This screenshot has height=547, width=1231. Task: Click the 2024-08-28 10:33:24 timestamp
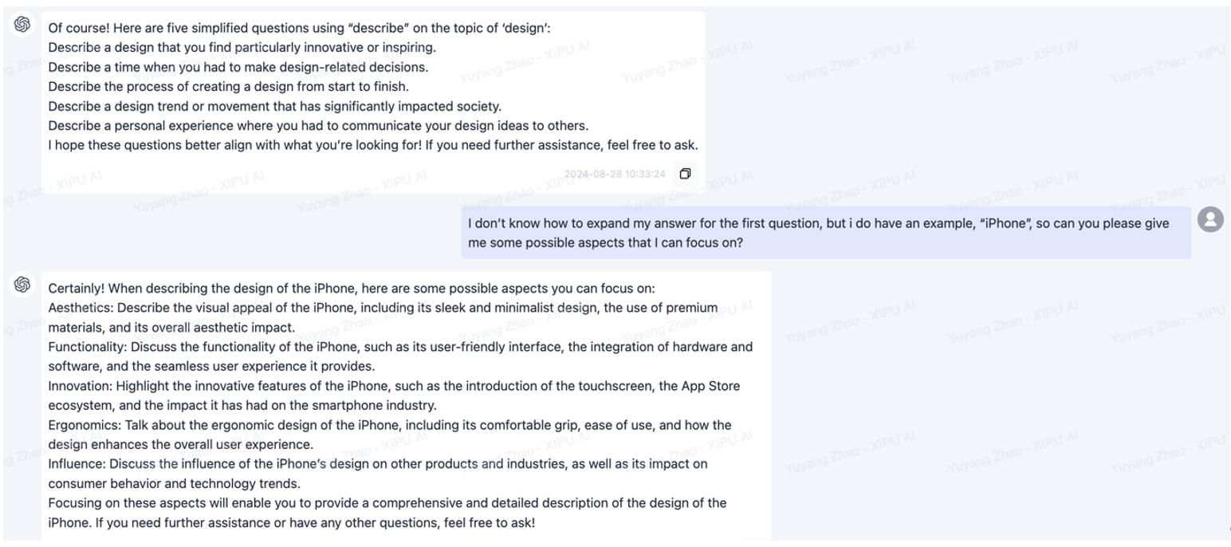(x=615, y=174)
